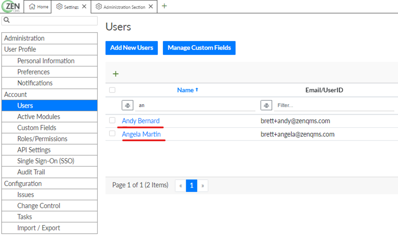The width and height of the screenshot is (398, 239).
Task: Open Audit Trail in sidebar
Action: point(49,172)
